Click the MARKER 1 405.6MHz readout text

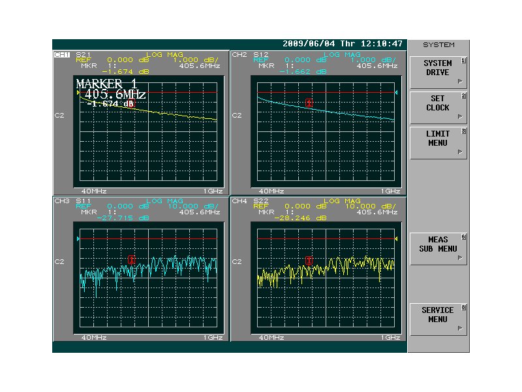point(110,89)
